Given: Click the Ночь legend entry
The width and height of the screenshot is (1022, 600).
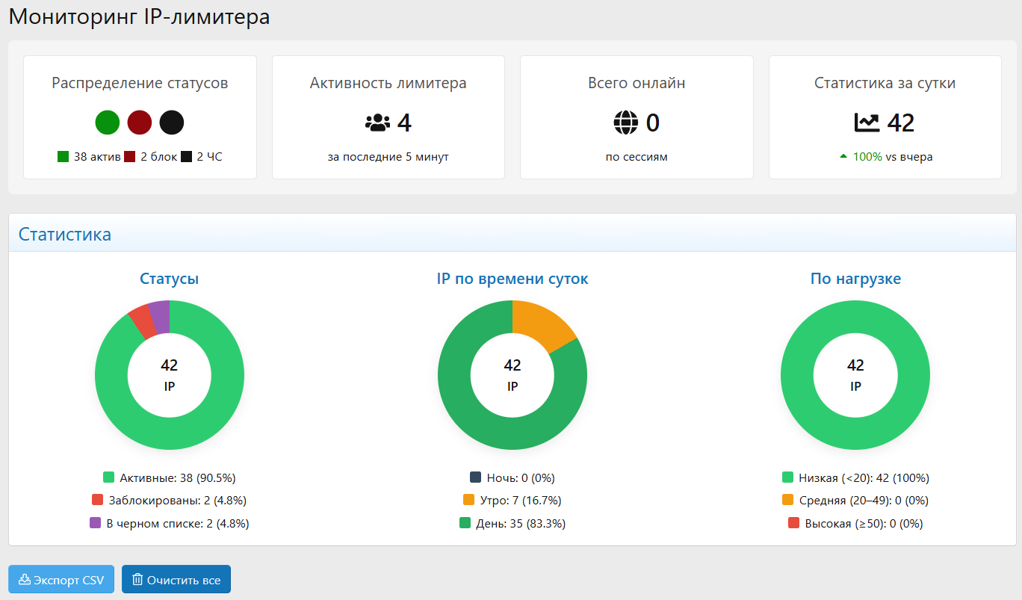Looking at the screenshot, I should 512,478.
